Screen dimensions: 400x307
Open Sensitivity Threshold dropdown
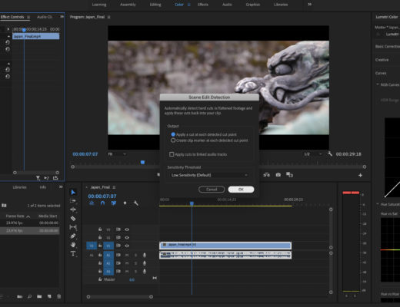(x=209, y=175)
